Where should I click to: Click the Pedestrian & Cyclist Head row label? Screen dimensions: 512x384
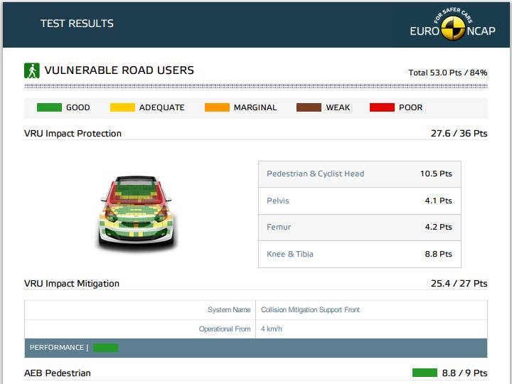316,174
